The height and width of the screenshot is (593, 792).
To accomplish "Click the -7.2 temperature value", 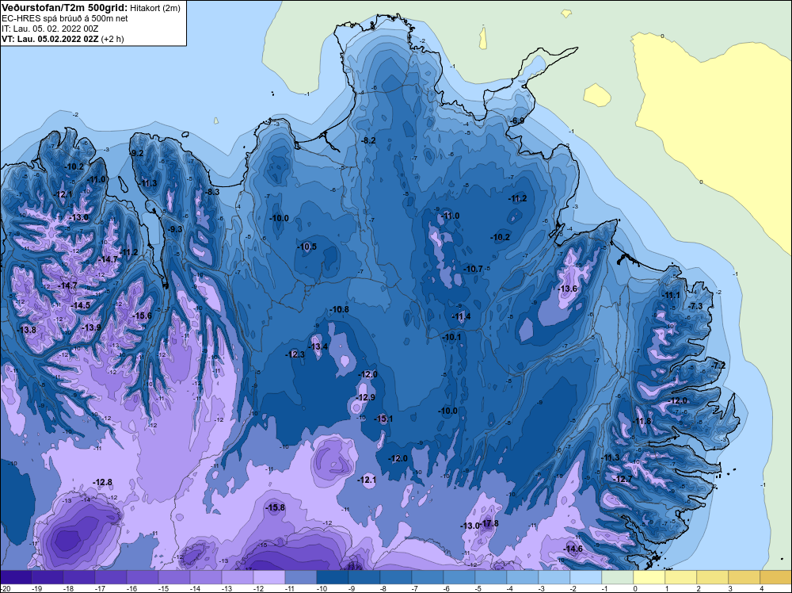I will click(x=718, y=365).
